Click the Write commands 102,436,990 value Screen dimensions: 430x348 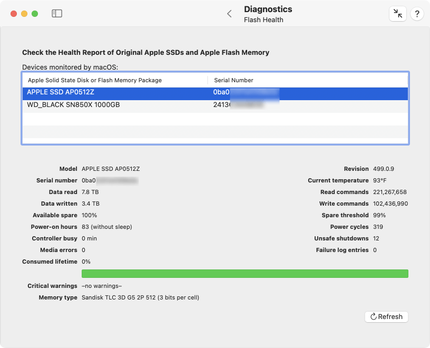[390, 204]
